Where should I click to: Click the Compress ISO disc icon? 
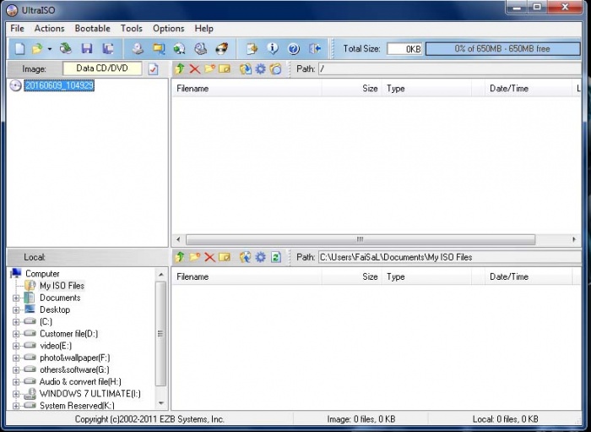[x=179, y=49]
